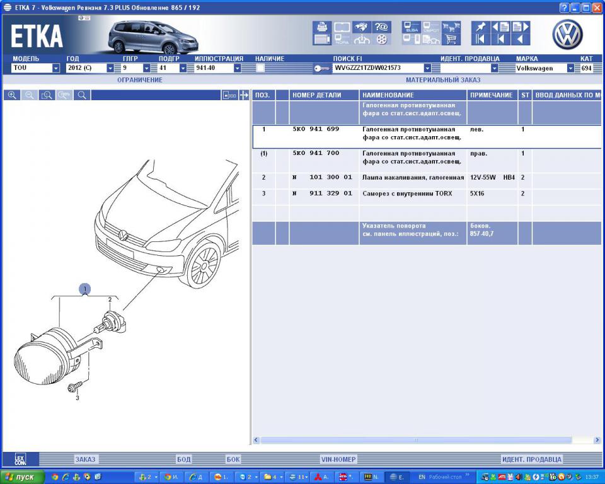The height and width of the screenshot is (484, 605).
Task: Click the pushpin icon
Action: [x=481, y=27]
